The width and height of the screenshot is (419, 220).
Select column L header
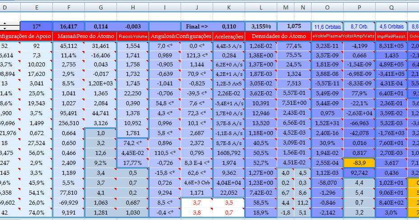tap(261, 7)
